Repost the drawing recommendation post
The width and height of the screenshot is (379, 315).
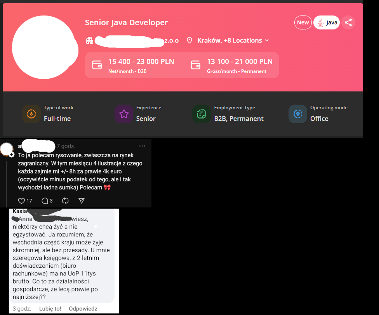coord(65,201)
